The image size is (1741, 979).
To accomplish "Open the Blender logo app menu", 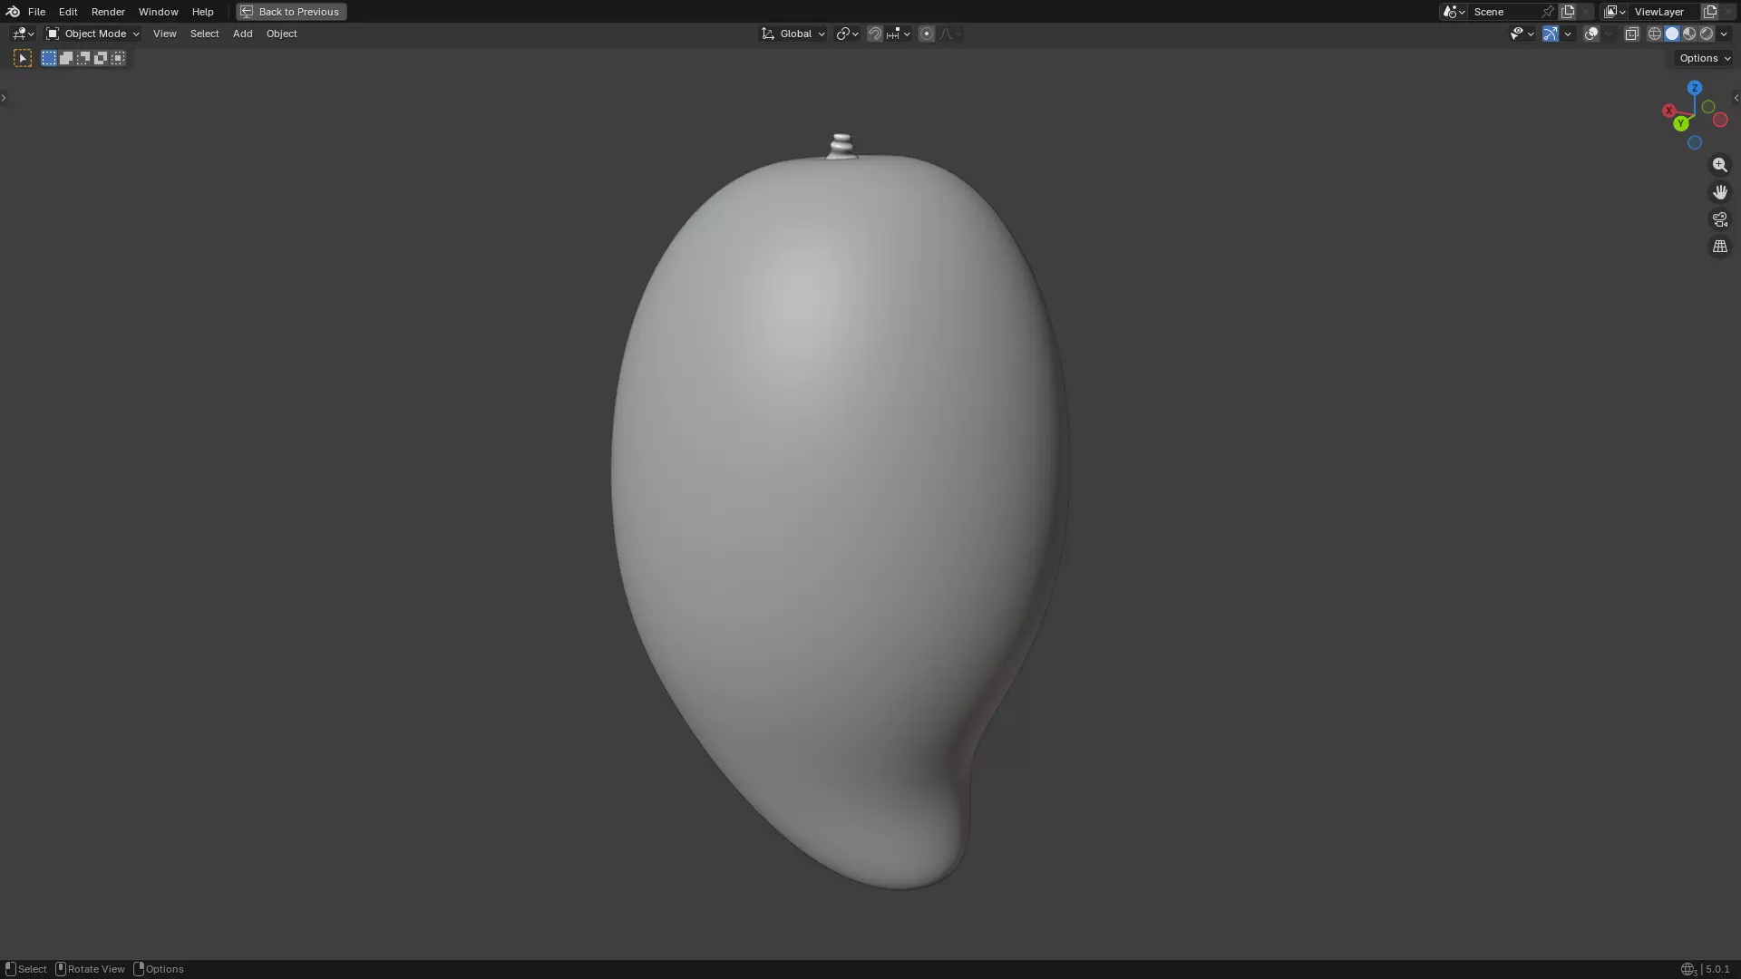I will tap(13, 12).
